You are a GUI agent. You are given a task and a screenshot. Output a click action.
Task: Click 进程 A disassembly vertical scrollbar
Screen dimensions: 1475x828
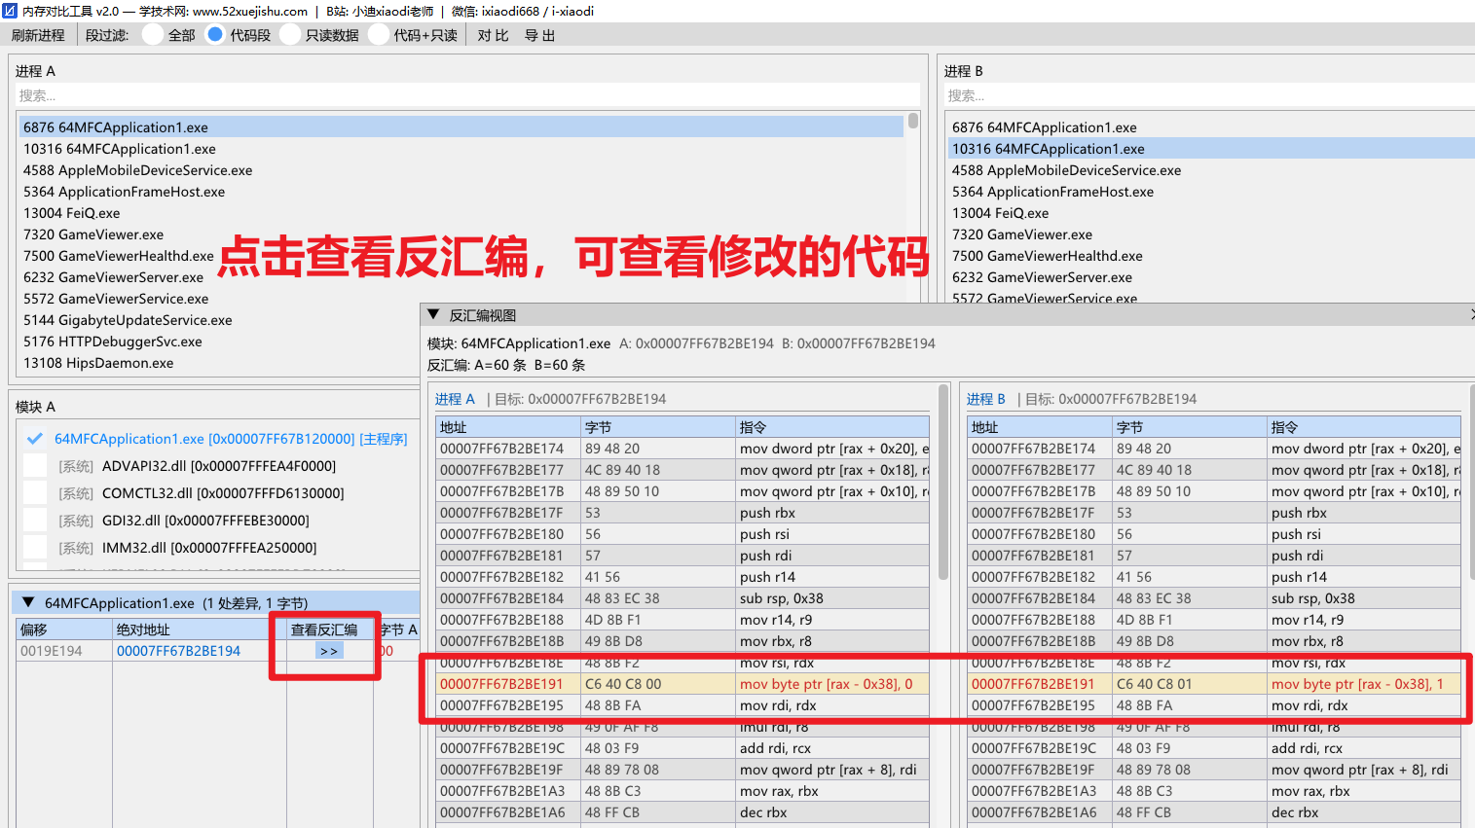pos(942,482)
